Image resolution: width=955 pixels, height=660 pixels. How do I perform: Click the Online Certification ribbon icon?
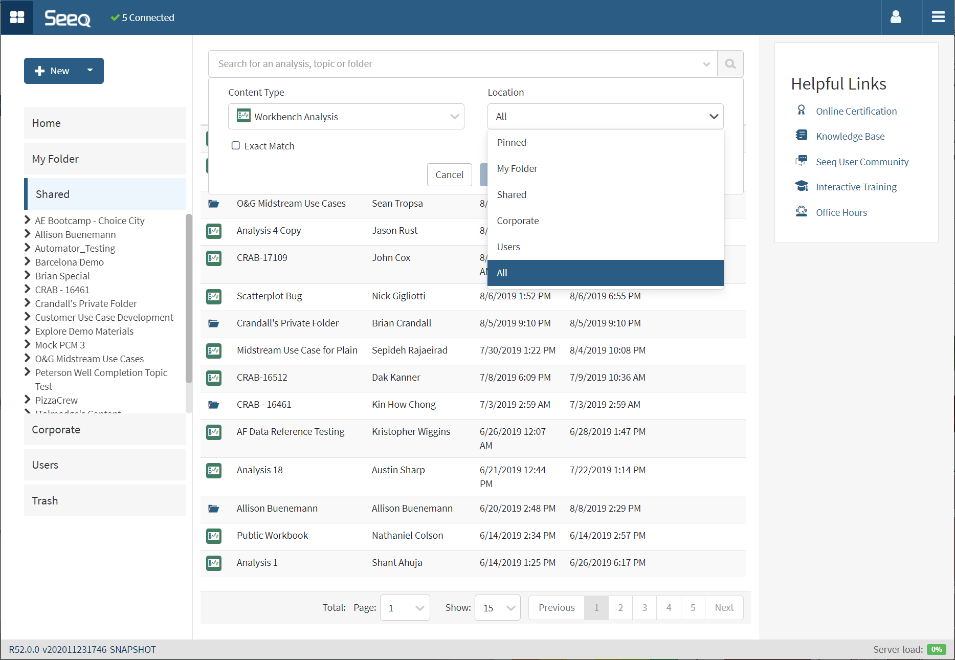tap(801, 111)
